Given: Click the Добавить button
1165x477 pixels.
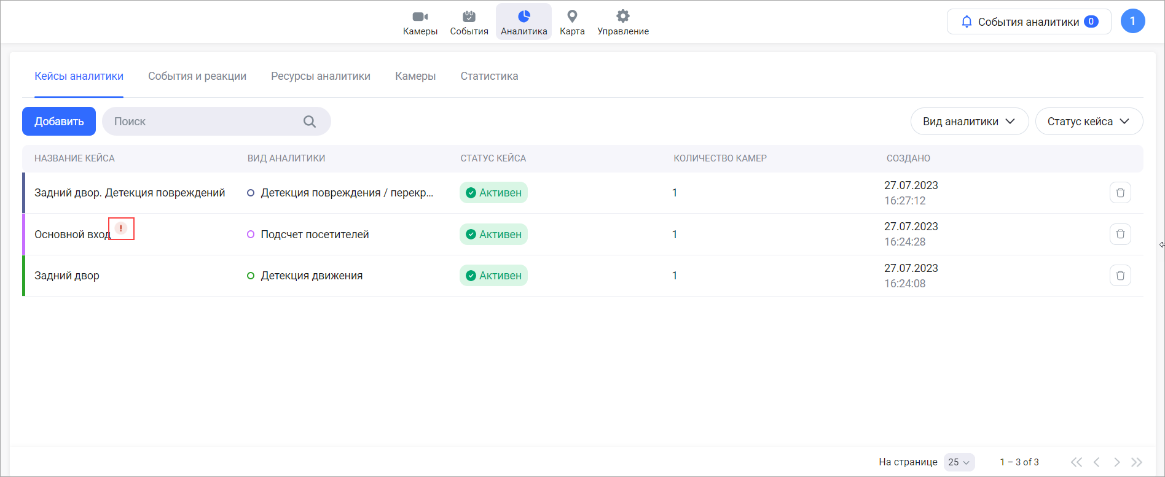Looking at the screenshot, I should pyautogui.click(x=59, y=122).
